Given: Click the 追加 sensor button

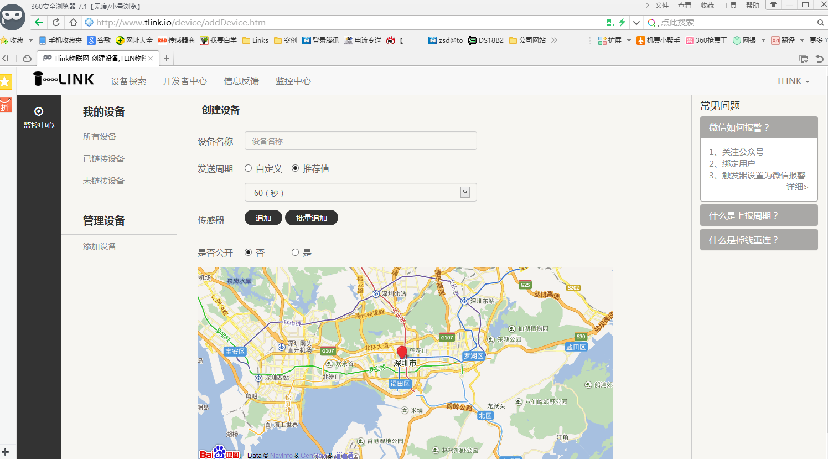Looking at the screenshot, I should 263,218.
